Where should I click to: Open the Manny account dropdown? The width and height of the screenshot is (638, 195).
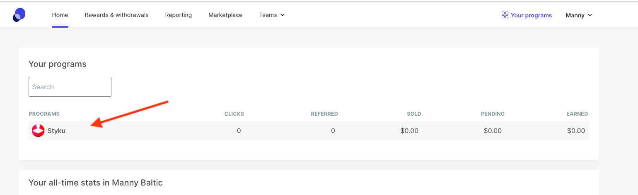[579, 15]
